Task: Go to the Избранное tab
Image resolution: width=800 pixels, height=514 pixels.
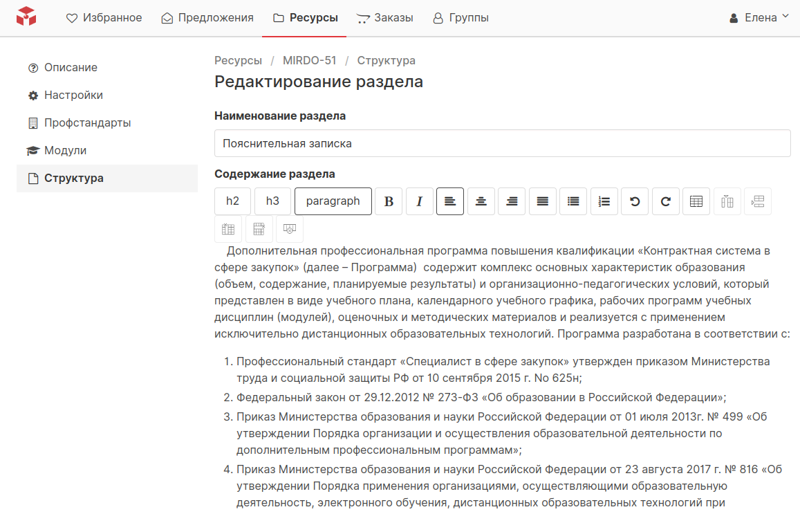Action: (x=104, y=18)
